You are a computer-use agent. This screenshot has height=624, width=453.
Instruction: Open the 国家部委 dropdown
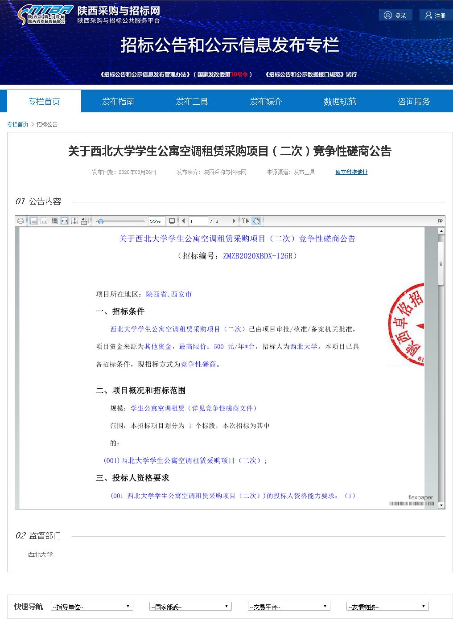point(190,607)
